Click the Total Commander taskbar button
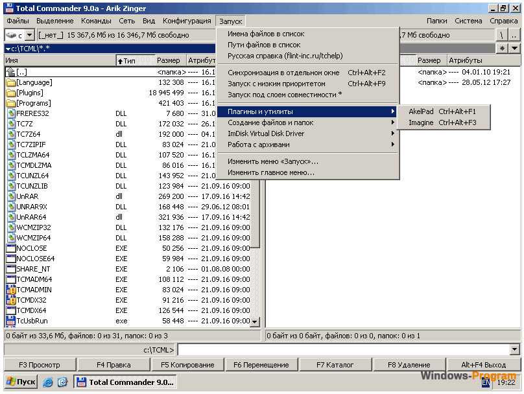 [x=125, y=382]
